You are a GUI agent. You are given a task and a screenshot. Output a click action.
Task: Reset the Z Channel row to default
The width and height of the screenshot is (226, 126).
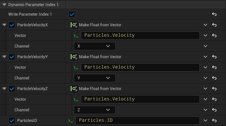(214, 110)
